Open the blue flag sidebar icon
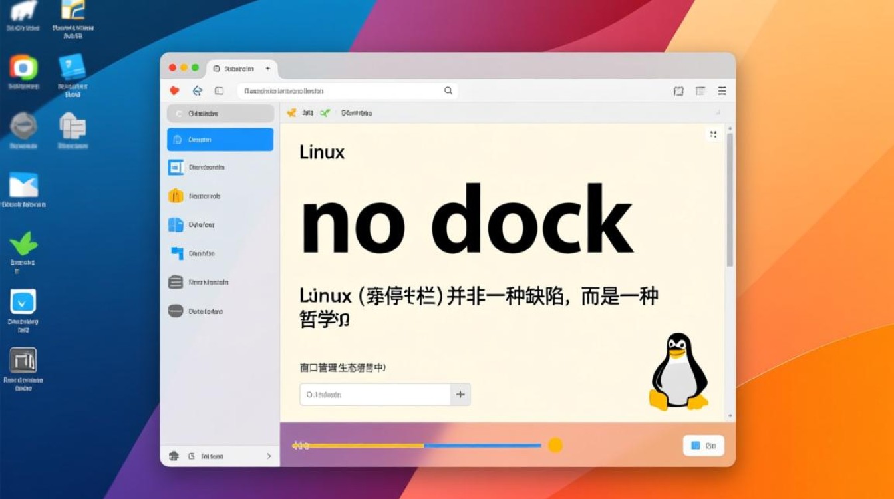 tap(176, 253)
